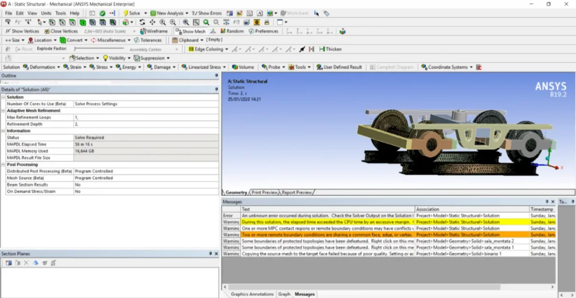The width and height of the screenshot is (576, 298).
Task: Collapse the Adaptive Mesh Refinement section
Action: point(3,111)
